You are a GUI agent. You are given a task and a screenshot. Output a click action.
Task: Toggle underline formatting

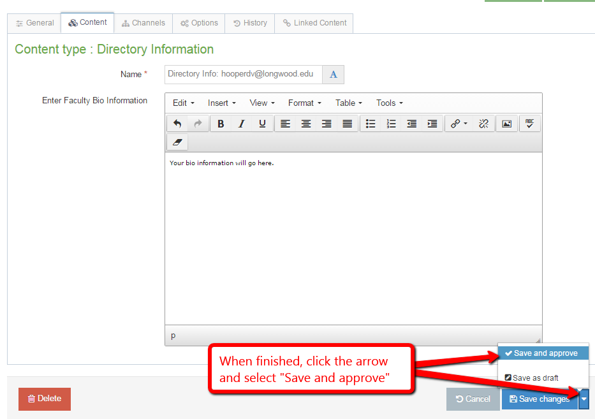pyautogui.click(x=262, y=124)
